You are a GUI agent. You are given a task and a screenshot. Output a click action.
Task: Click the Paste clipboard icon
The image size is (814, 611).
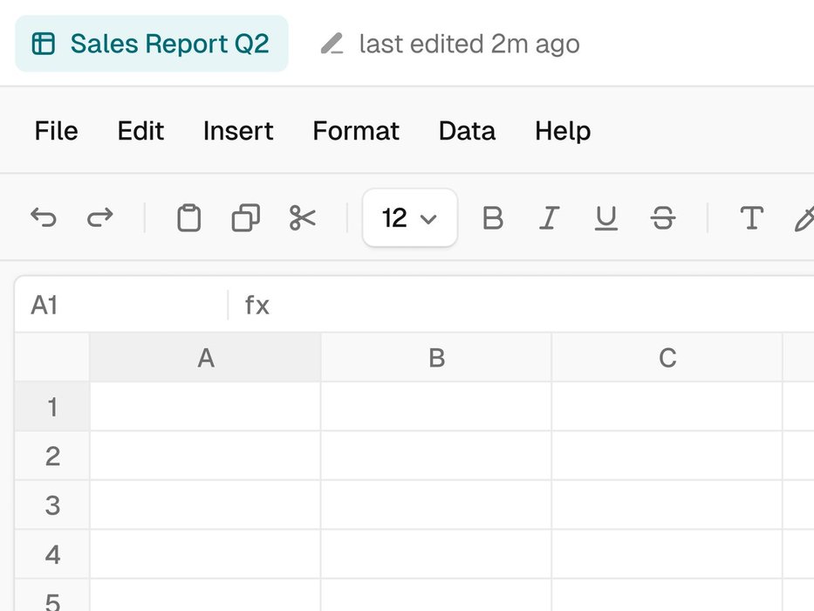point(188,217)
